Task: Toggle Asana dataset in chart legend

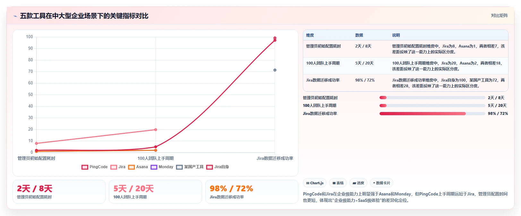Action: [x=138, y=167]
